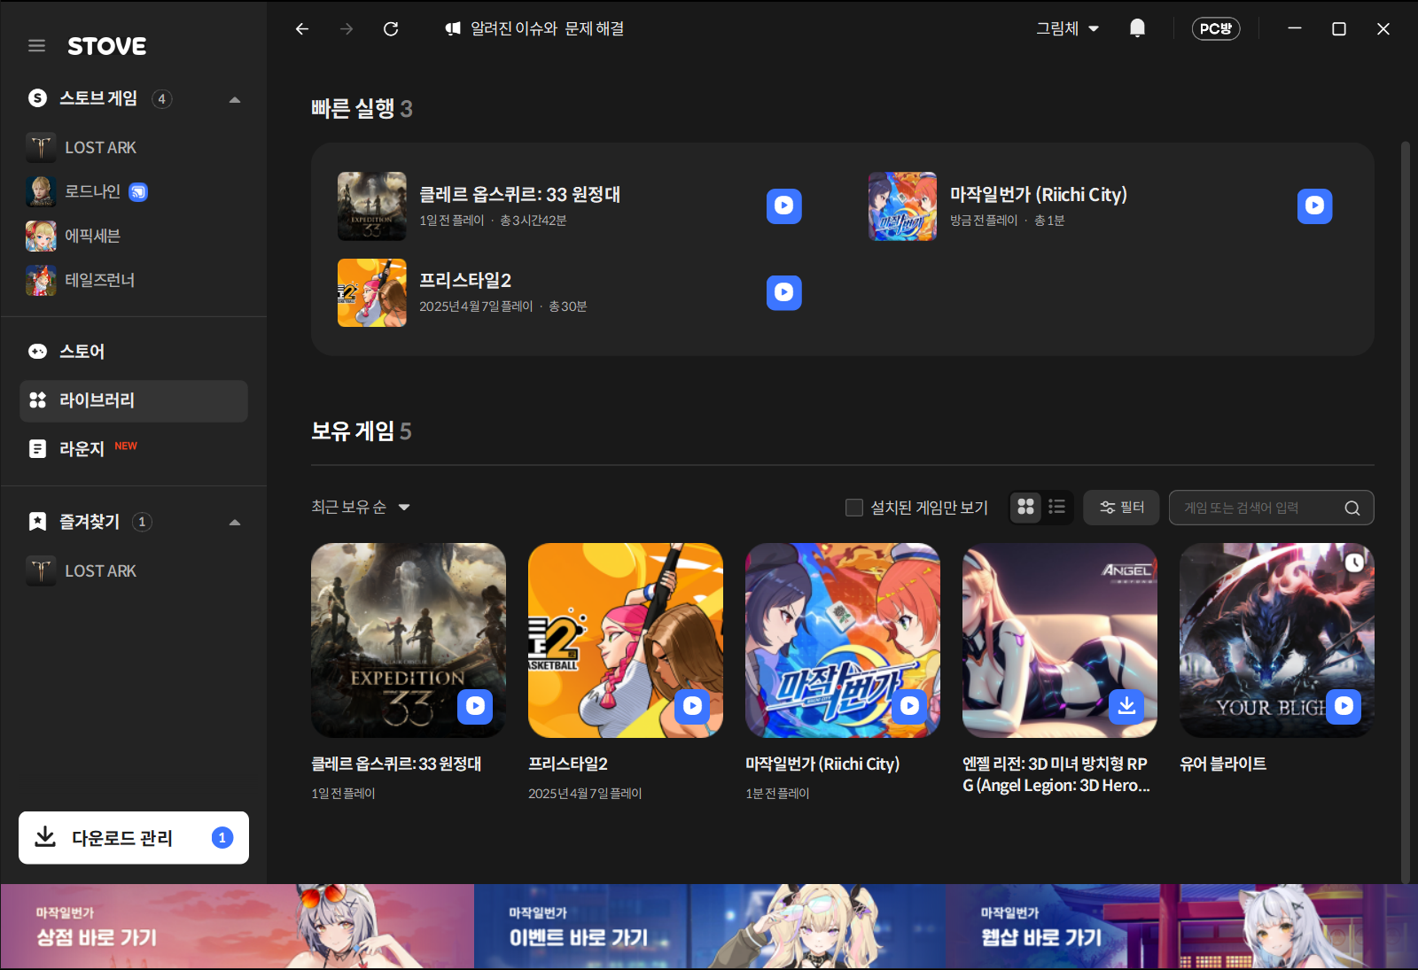The image size is (1418, 970).
Task: Click the PC방 badge
Action: pyautogui.click(x=1216, y=28)
